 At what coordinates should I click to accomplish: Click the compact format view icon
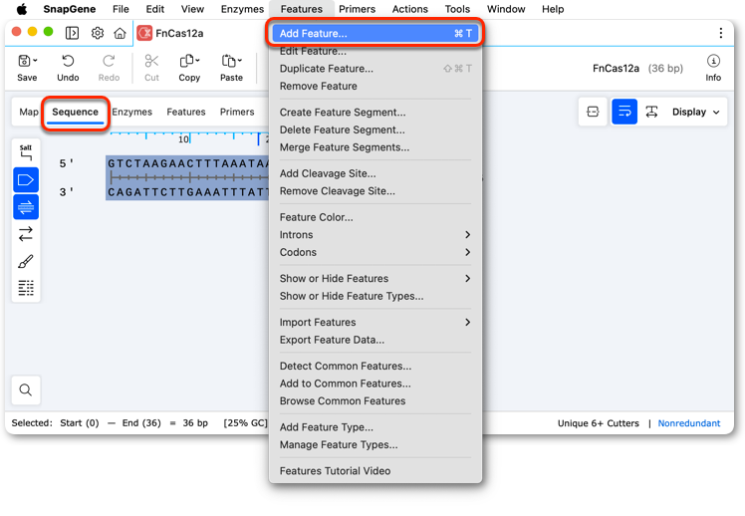click(x=593, y=112)
